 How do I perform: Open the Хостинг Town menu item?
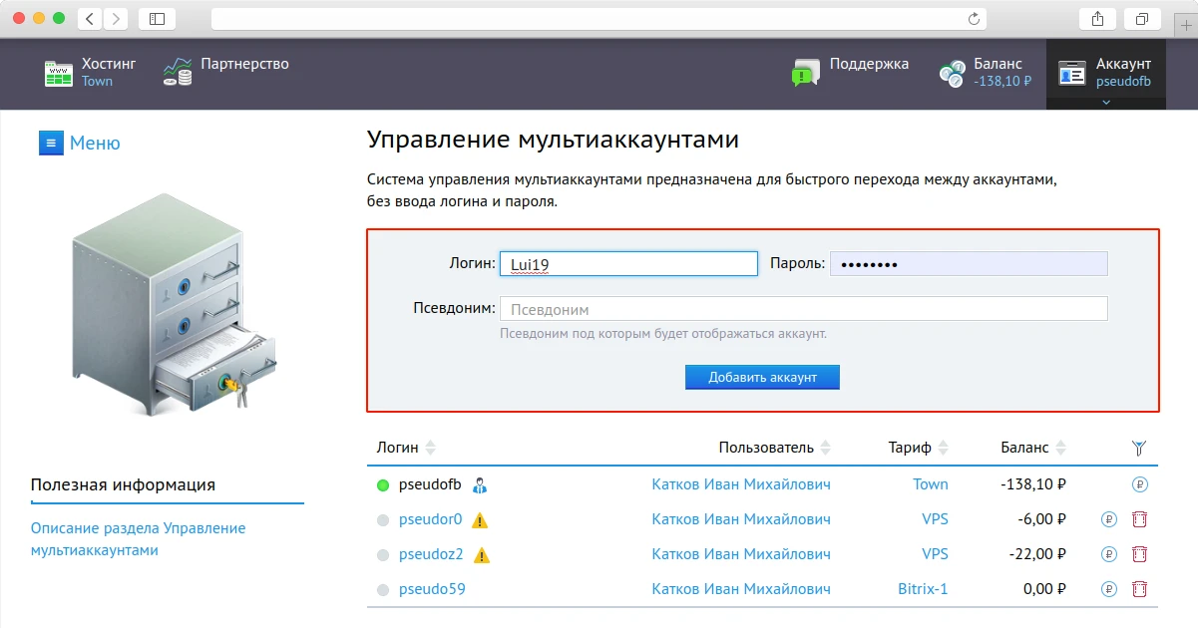[110, 72]
